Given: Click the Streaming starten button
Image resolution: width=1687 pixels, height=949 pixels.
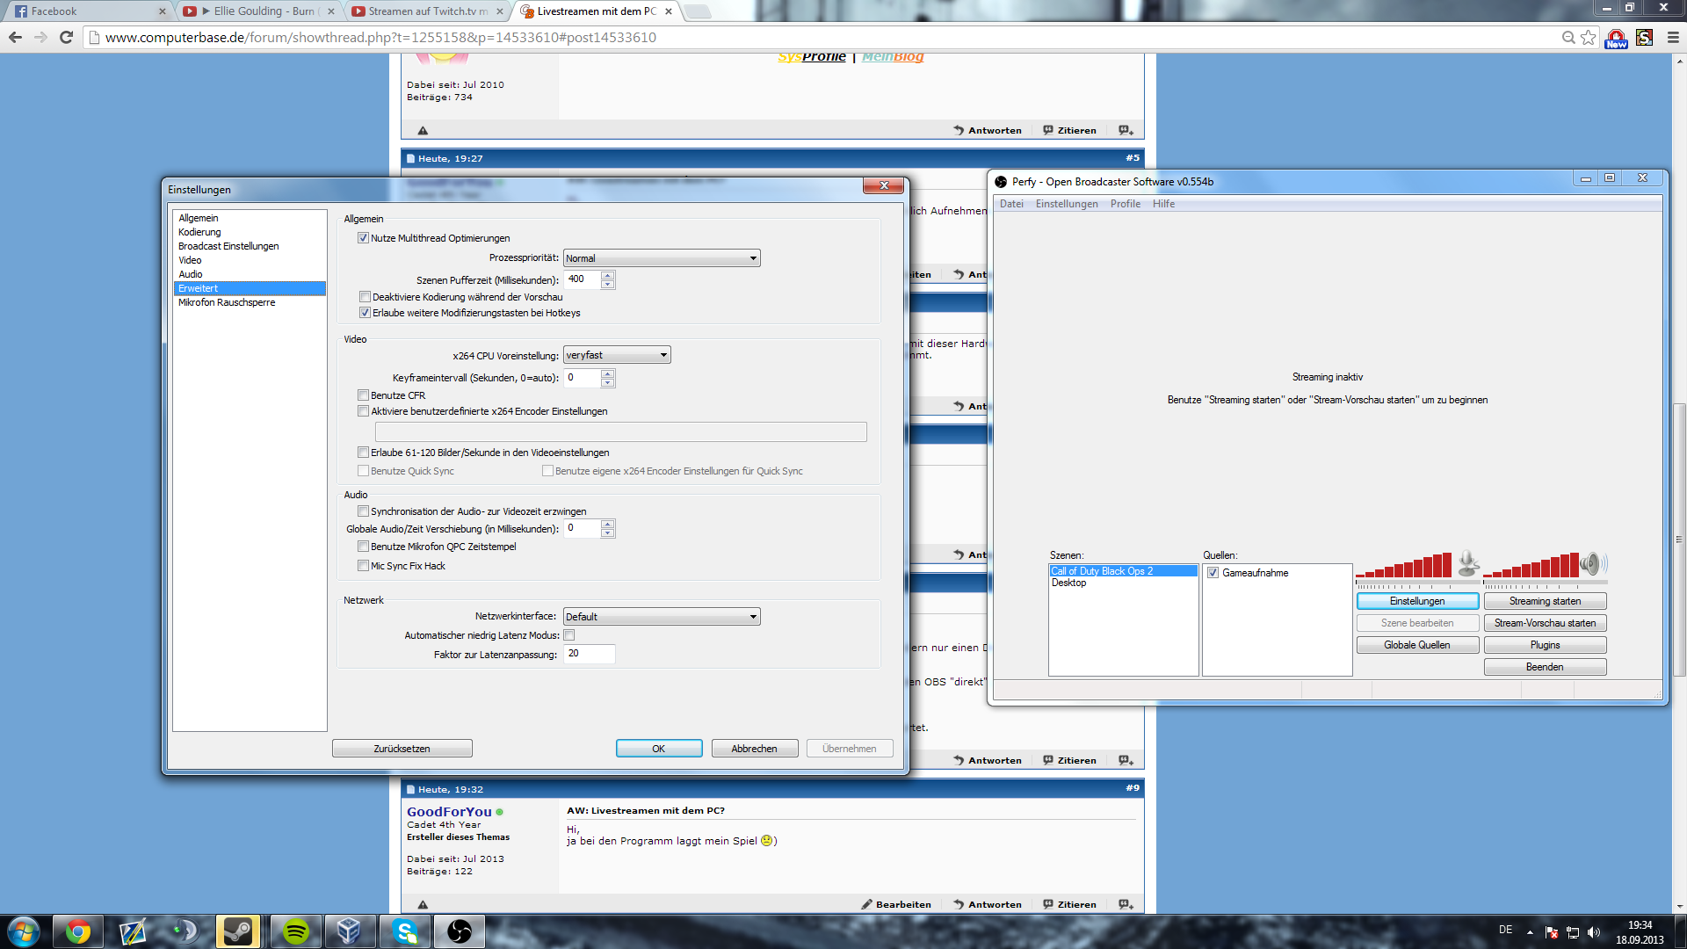Looking at the screenshot, I should tap(1545, 601).
